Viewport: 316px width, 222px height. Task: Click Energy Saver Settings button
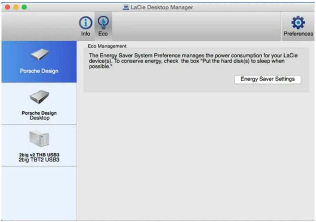click(268, 79)
